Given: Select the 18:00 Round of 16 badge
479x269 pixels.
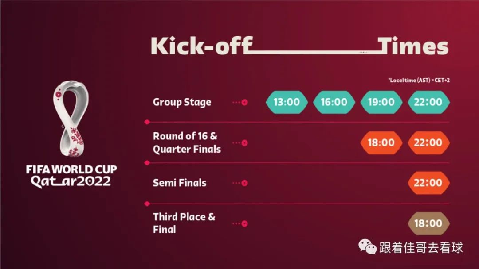Looking at the screenshot, I should click(381, 143).
